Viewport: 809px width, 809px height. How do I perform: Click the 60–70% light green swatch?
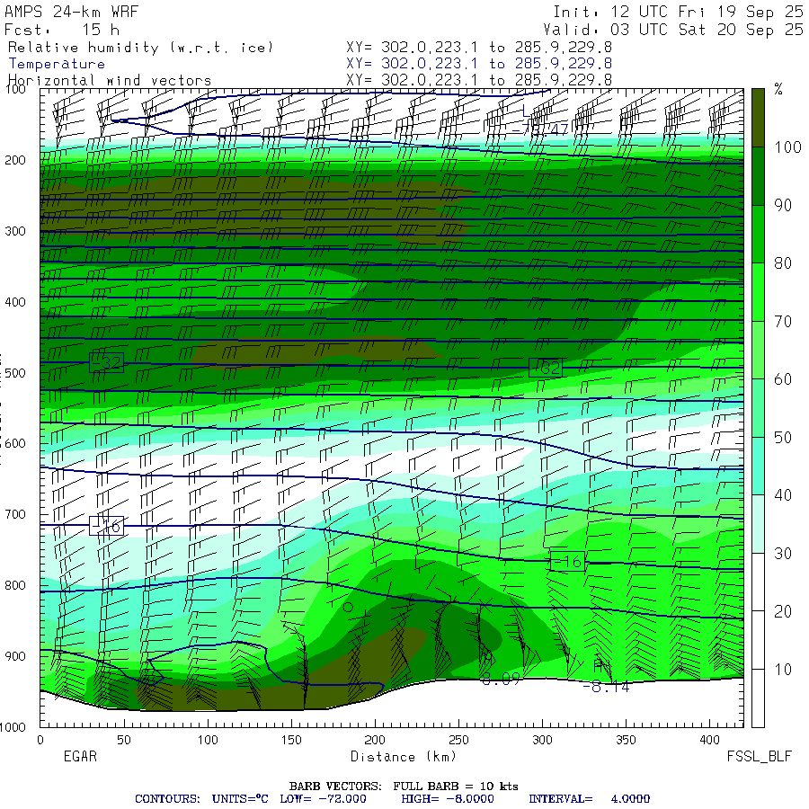click(758, 350)
